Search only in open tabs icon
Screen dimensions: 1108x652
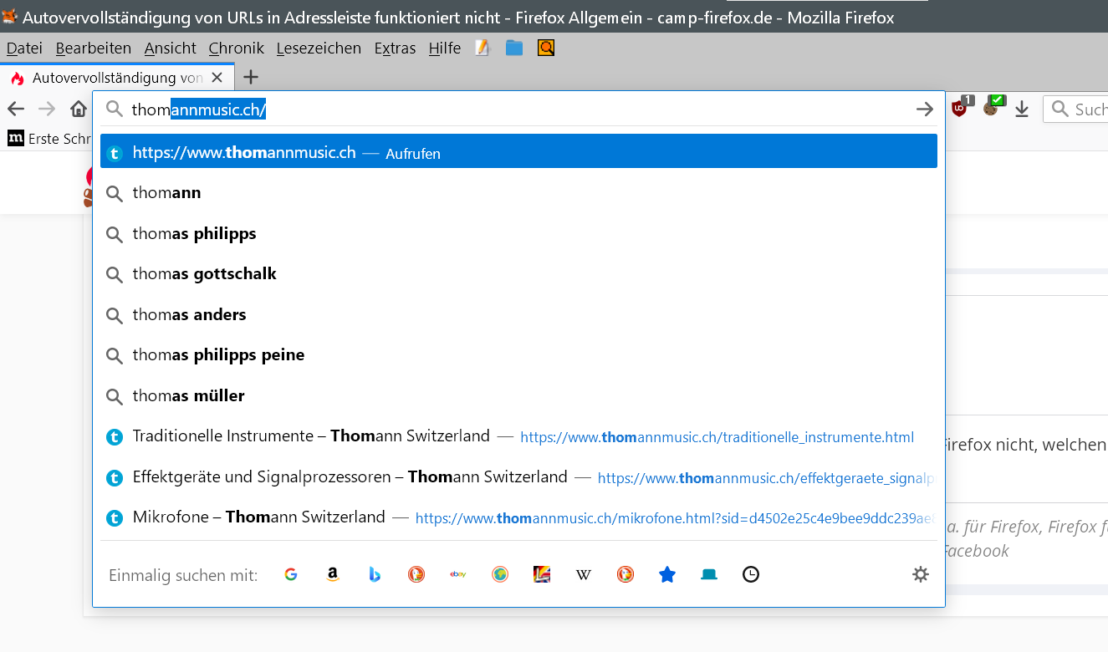(x=709, y=574)
